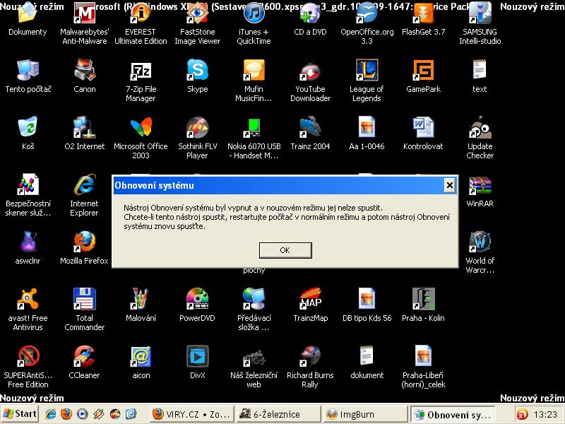Select 7-Zip File Manager icon
Screen dimensions: 565x424
click(x=141, y=70)
